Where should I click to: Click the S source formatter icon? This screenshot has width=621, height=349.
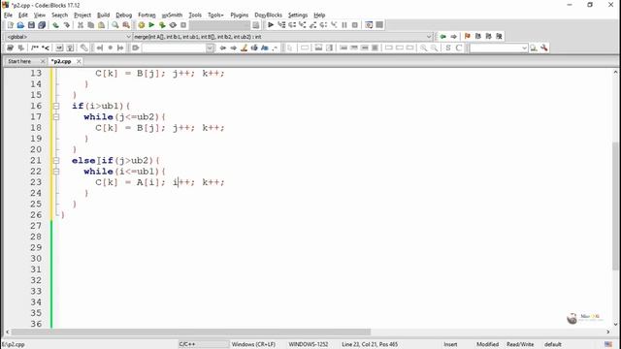[448, 48]
